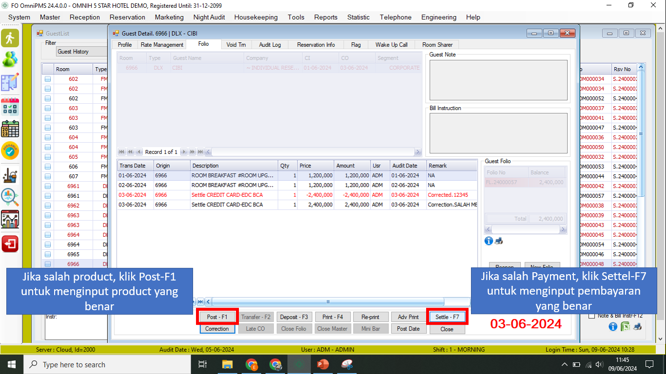The height and width of the screenshot is (374, 666).
Task: Open Task View on the taskbar
Action: click(203, 364)
